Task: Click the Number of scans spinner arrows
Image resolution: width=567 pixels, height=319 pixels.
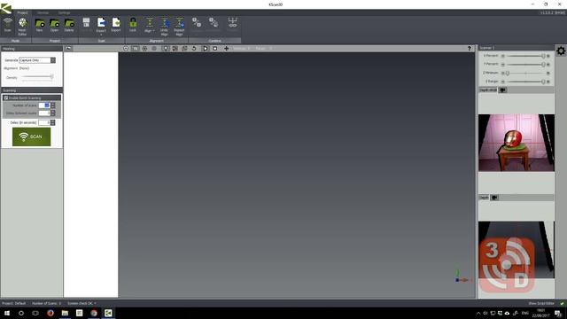Action: (x=53, y=105)
